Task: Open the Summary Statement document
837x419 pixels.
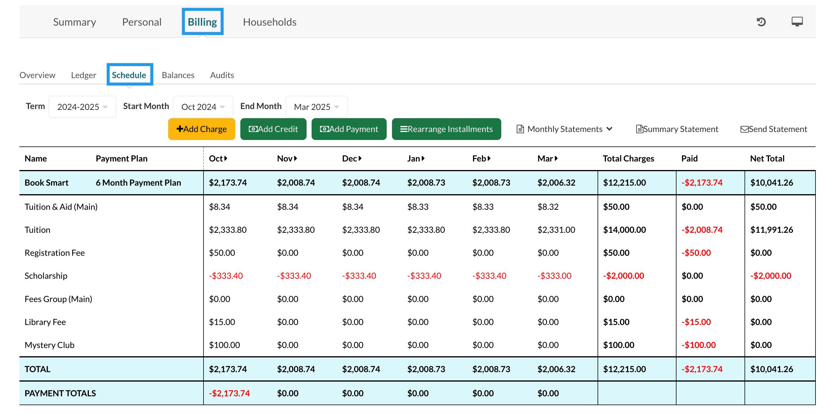Action: [677, 129]
